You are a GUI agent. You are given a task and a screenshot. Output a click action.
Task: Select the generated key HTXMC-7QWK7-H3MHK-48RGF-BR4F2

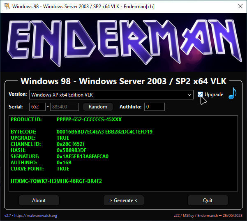click(56, 181)
